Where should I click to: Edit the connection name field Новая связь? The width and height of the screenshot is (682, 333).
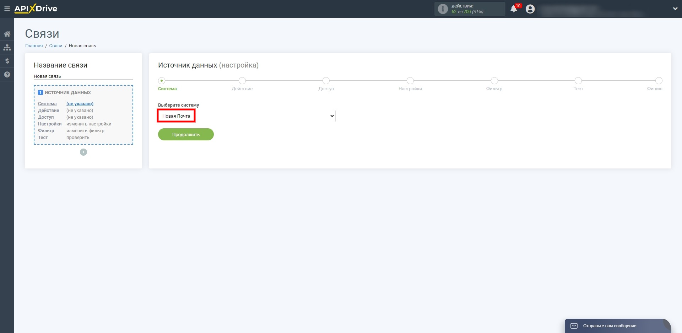click(83, 76)
